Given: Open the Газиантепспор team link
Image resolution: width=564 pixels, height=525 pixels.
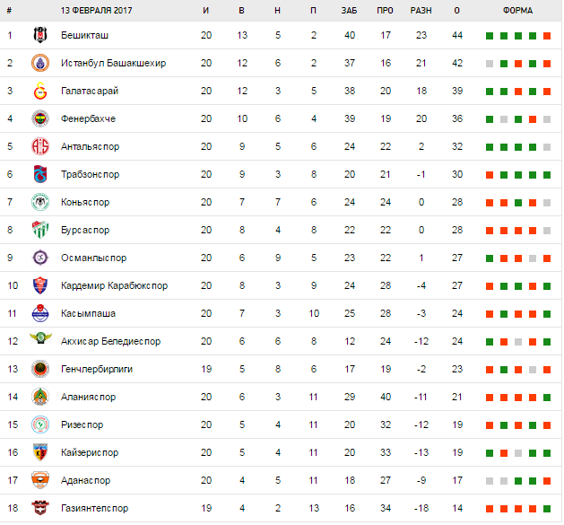Looking at the screenshot, I should [95, 508].
